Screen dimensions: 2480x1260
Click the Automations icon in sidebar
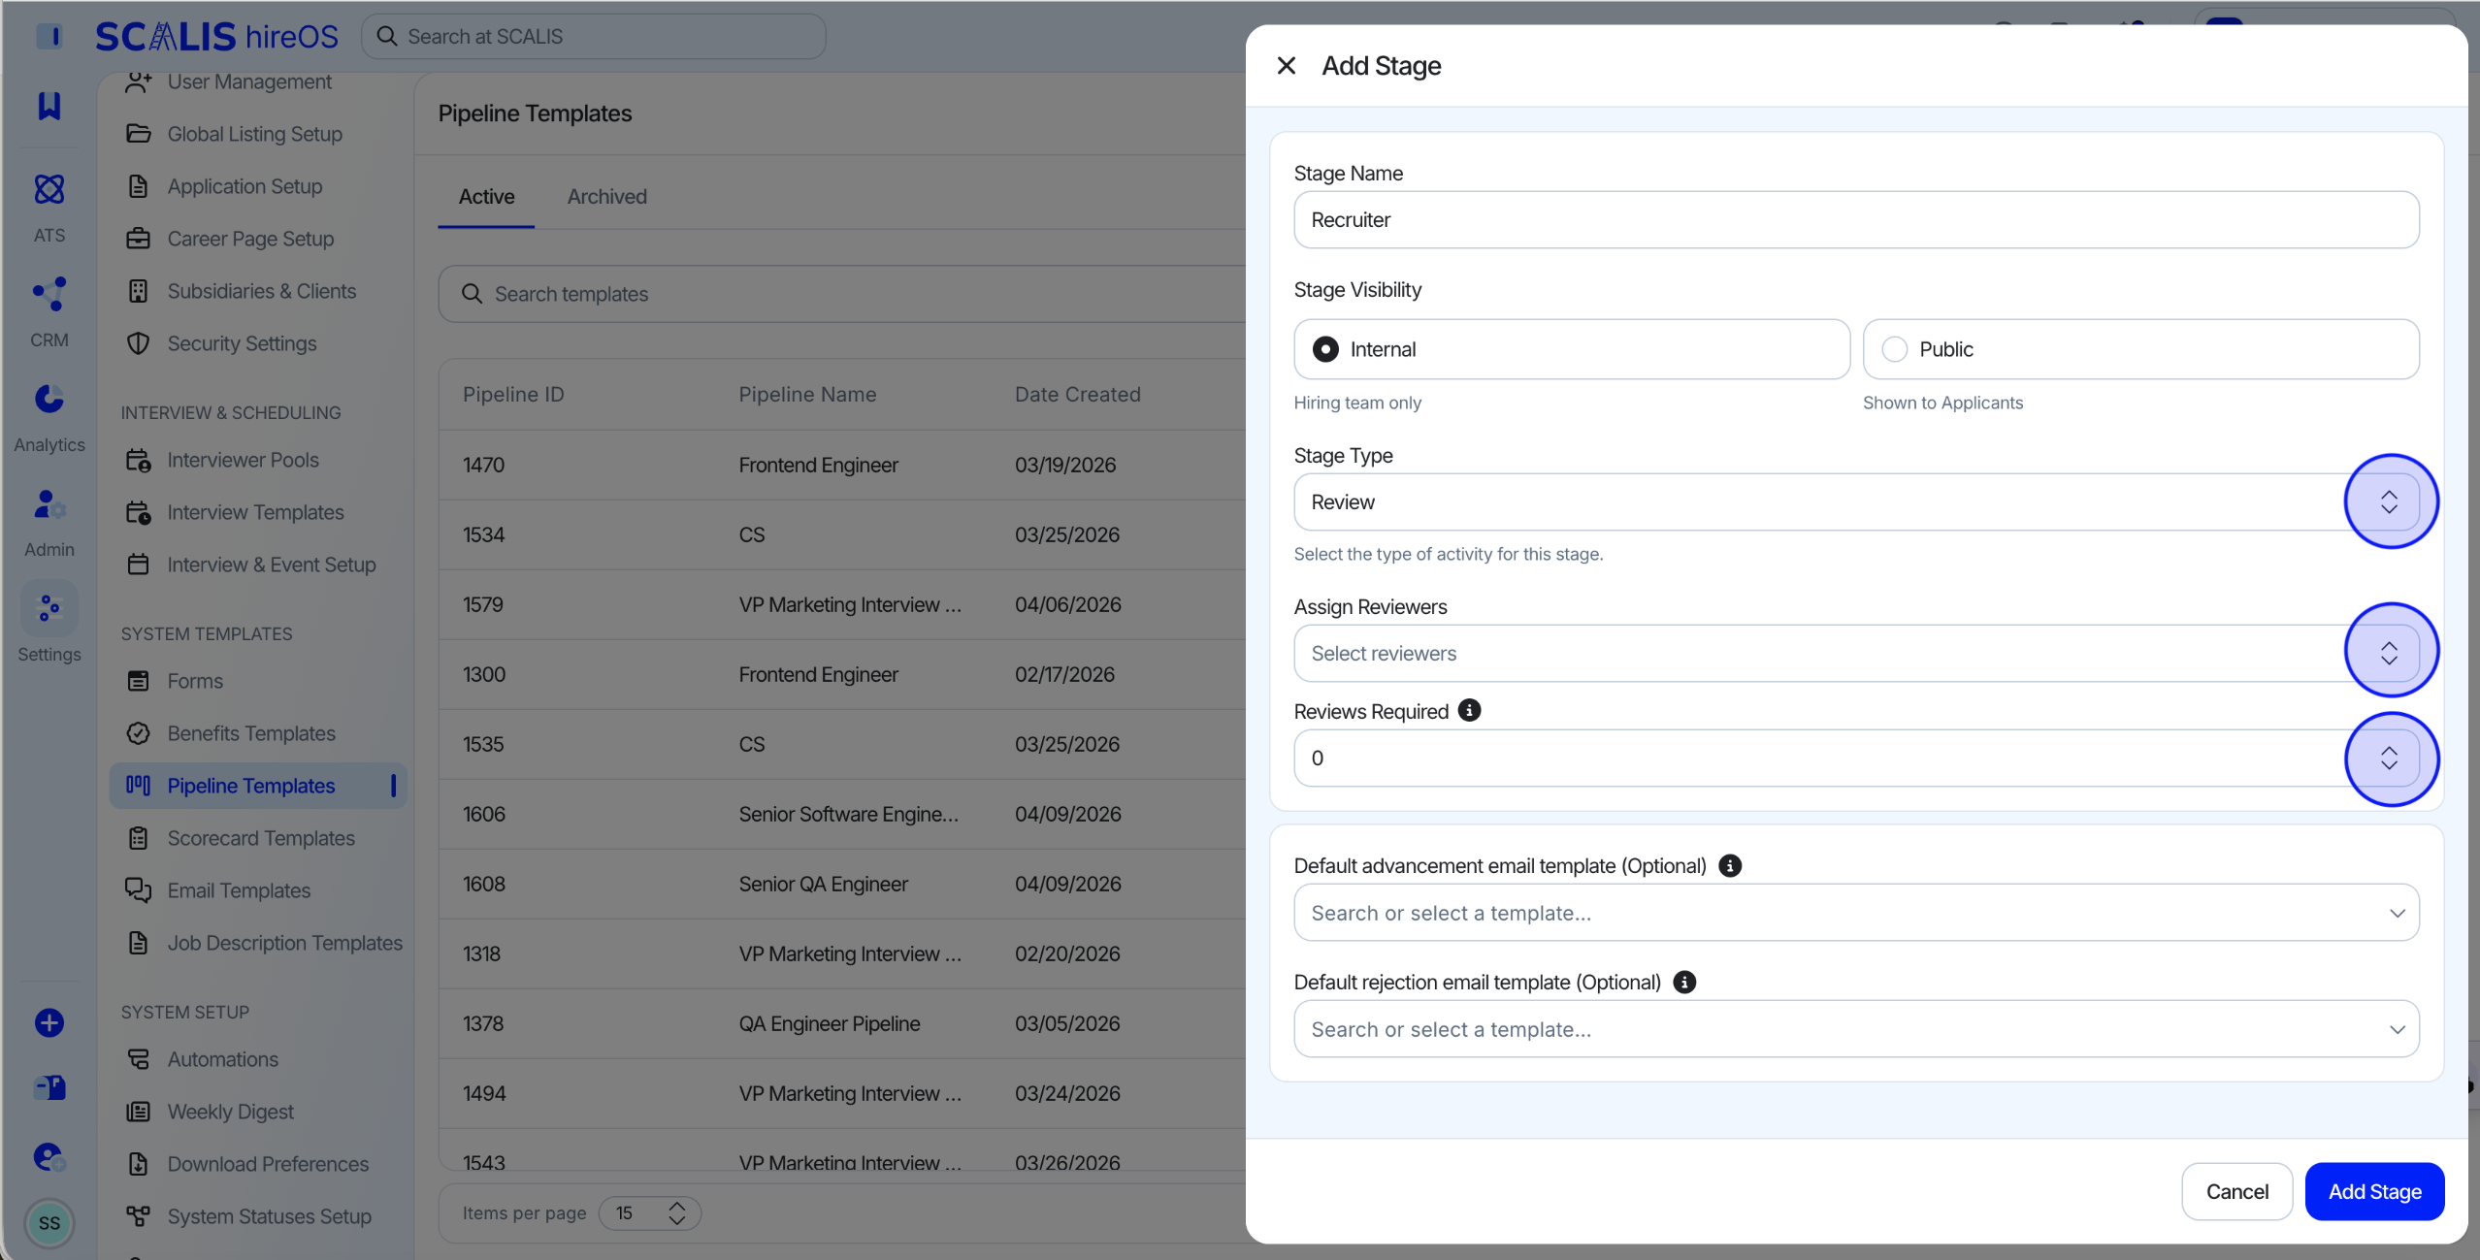point(139,1059)
